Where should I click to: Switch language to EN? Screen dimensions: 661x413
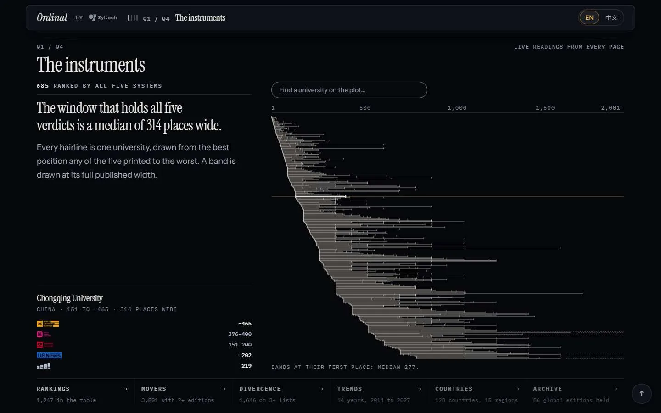(x=589, y=17)
